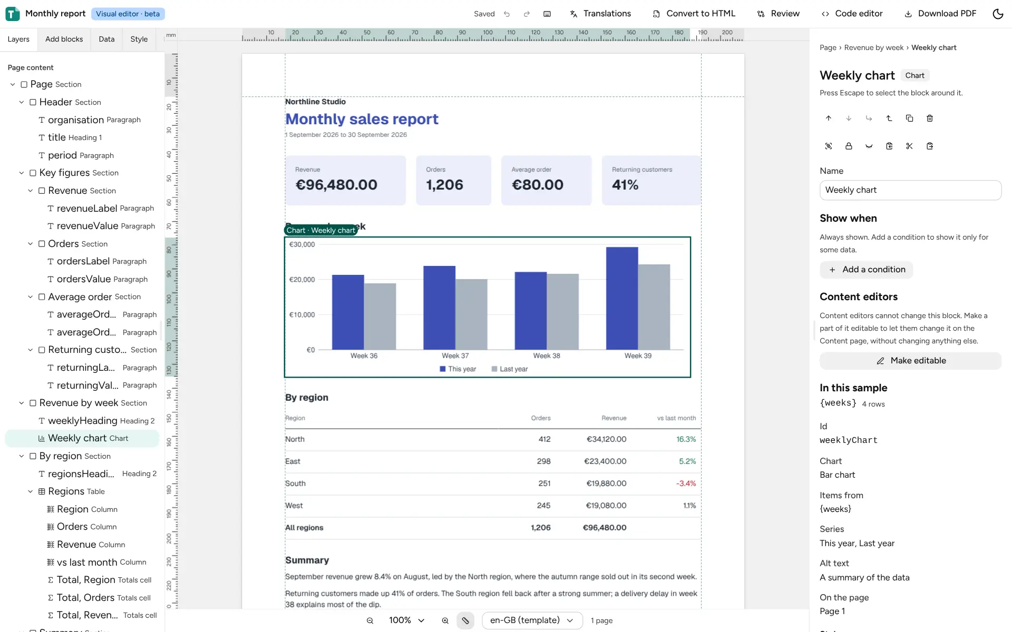Toggle lock on the Weekly chart block
The width and height of the screenshot is (1012, 632).
click(x=849, y=146)
